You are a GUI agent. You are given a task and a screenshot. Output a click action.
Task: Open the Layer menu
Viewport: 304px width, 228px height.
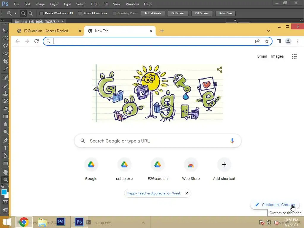click(x=54, y=4)
